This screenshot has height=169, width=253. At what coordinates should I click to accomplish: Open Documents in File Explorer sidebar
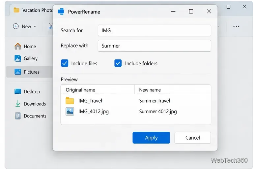coord(29,116)
